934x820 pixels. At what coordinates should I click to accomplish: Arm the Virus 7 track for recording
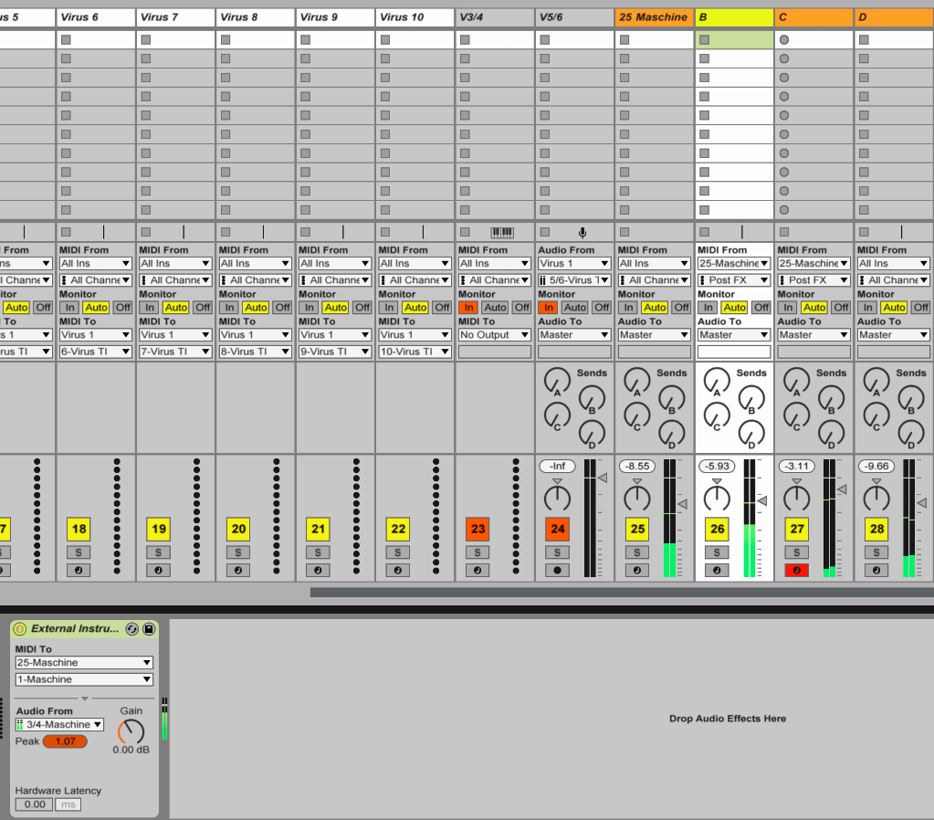tap(159, 571)
